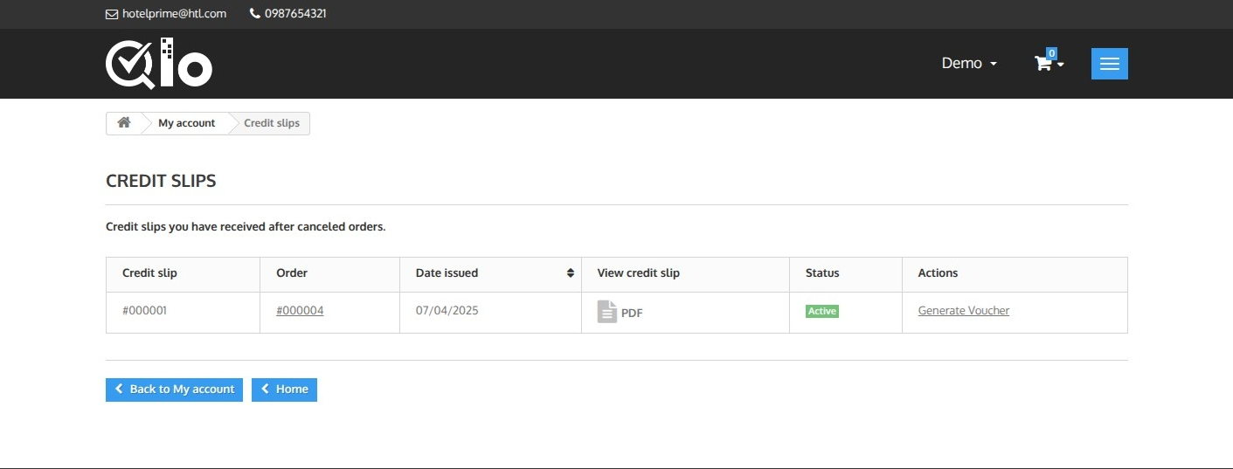
Task: Click the Credit slip column header
Action: (183, 274)
